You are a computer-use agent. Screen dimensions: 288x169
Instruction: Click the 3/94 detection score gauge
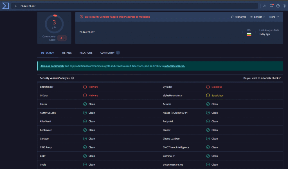(x=54, y=24)
